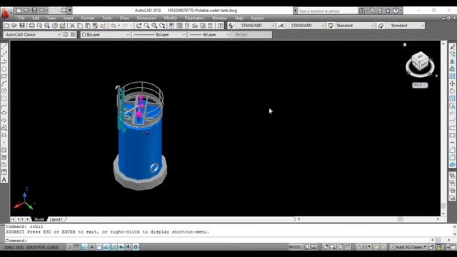
Task: Click the Help question mark in standard toolbar
Action: (220, 26)
